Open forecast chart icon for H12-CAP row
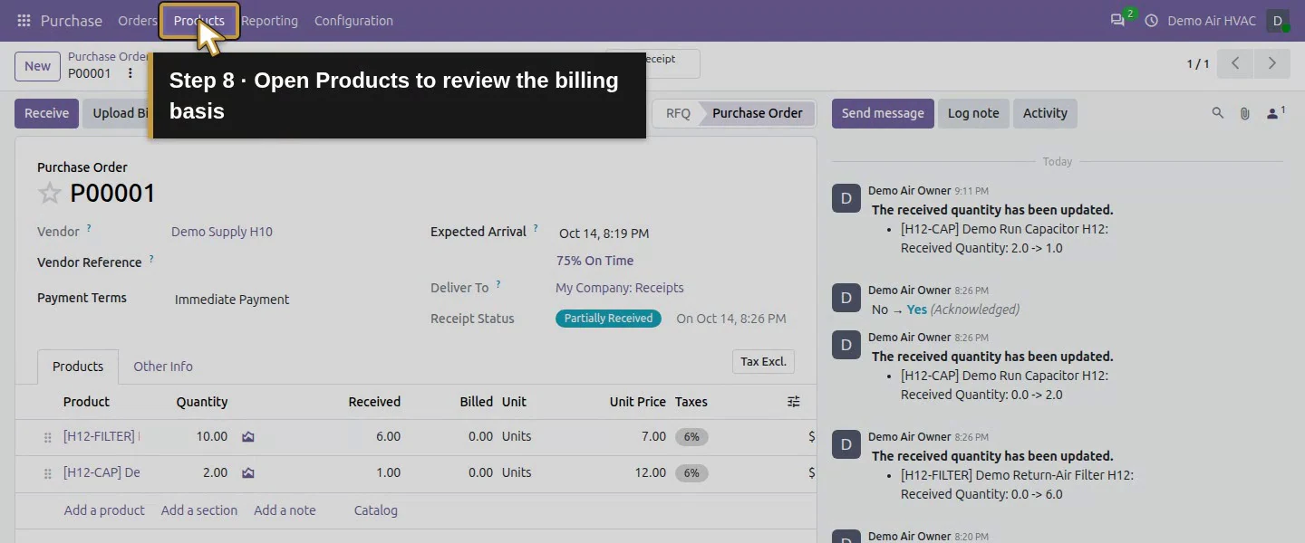The height and width of the screenshot is (543, 1305). coord(248,472)
